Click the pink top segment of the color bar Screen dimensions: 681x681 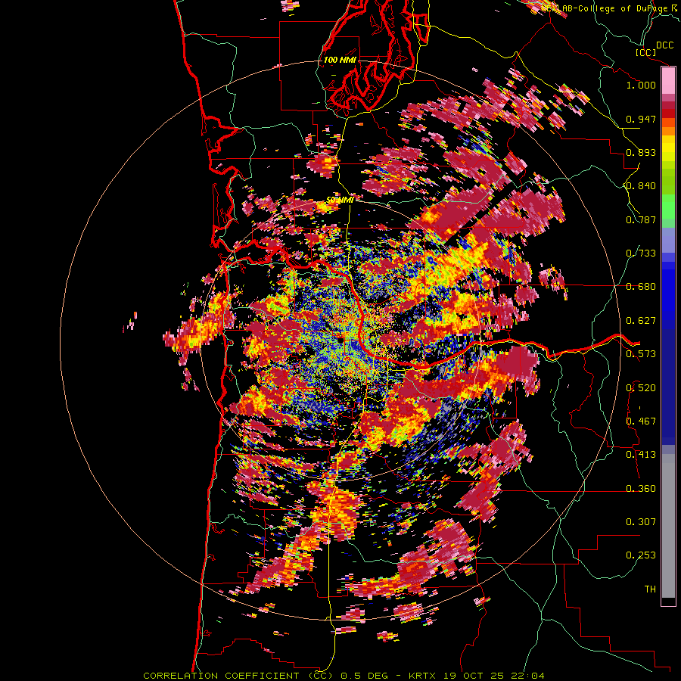[668, 81]
